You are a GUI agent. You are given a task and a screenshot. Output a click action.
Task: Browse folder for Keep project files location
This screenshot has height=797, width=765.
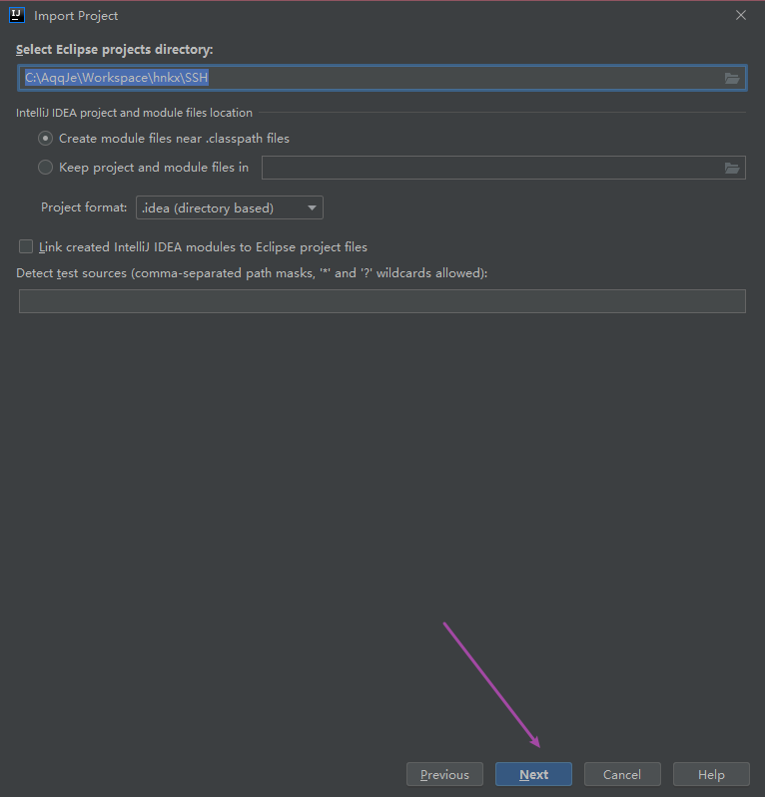tap(732, 168)
